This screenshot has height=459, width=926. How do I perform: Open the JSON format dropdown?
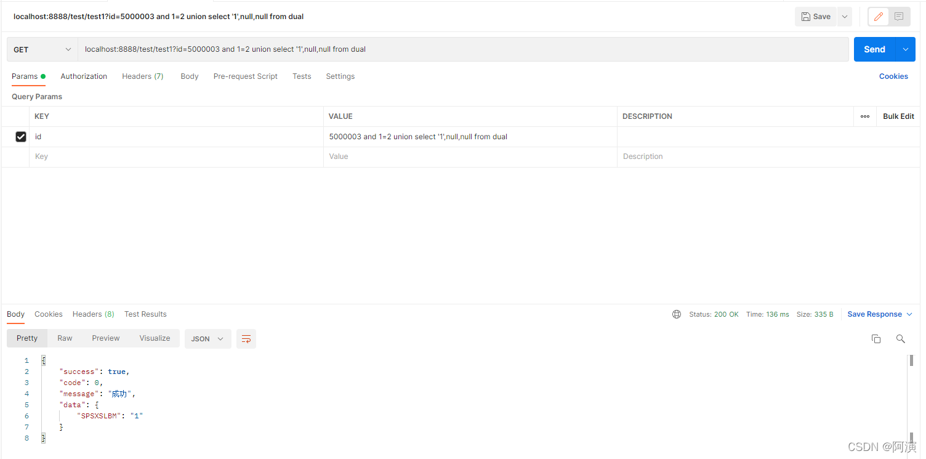tap(208, 339)
